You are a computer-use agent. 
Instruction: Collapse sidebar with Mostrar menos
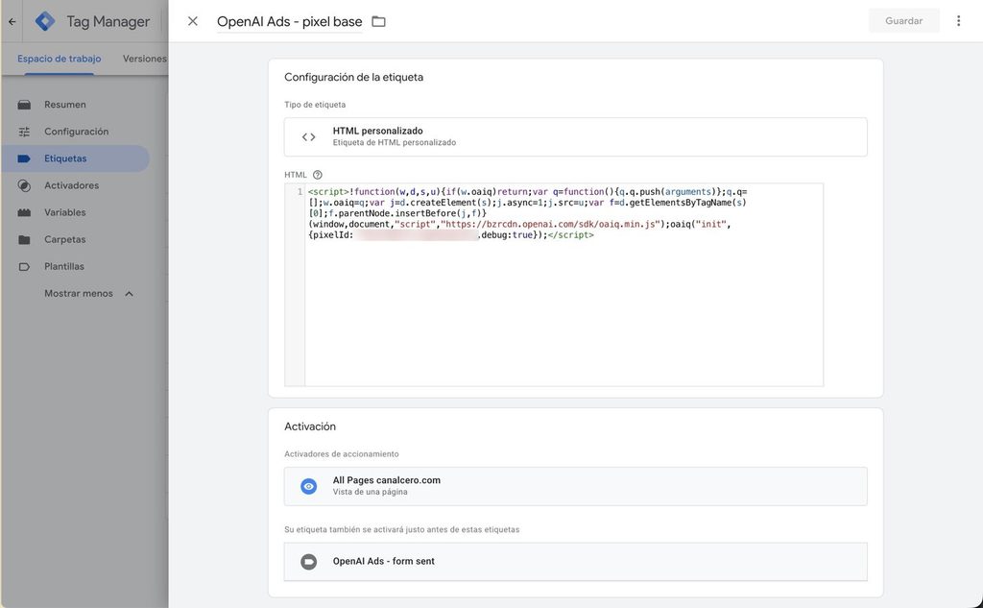click(87, 294)
